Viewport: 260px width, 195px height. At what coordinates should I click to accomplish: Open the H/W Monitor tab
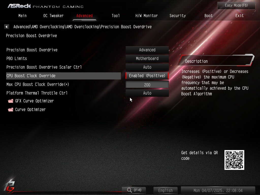click(x=147, y=16)
